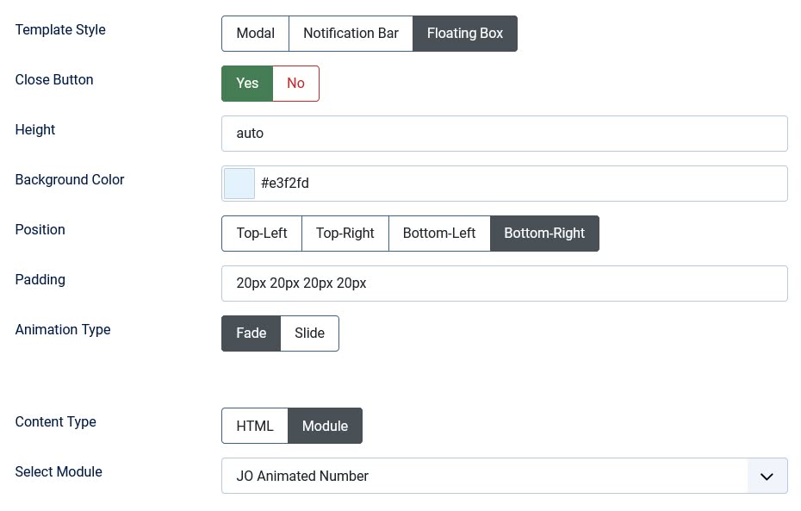Edit the background color hex value #e3f2fd
The image size is (801, 511).
(517, 183)
